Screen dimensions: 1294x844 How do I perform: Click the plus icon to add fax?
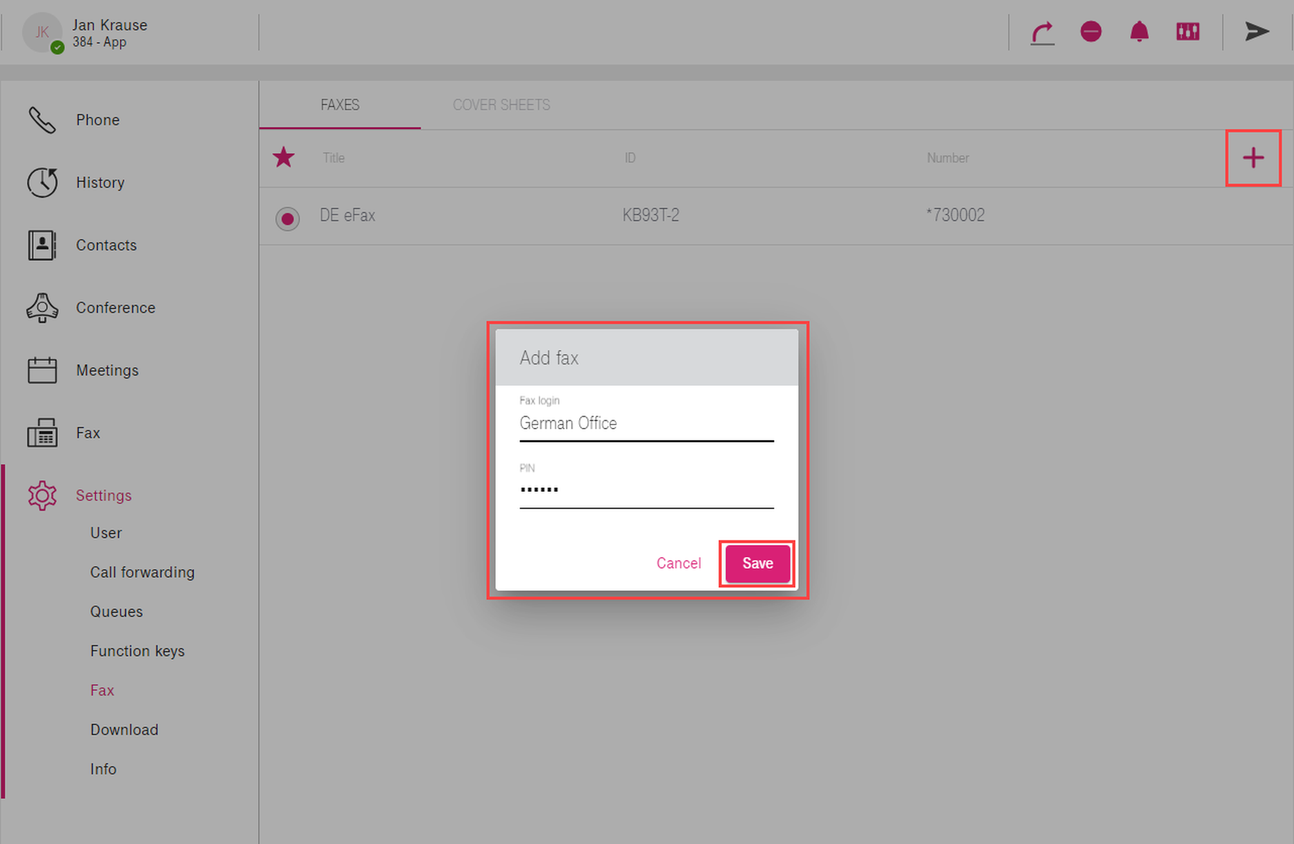coord(1253,158)
